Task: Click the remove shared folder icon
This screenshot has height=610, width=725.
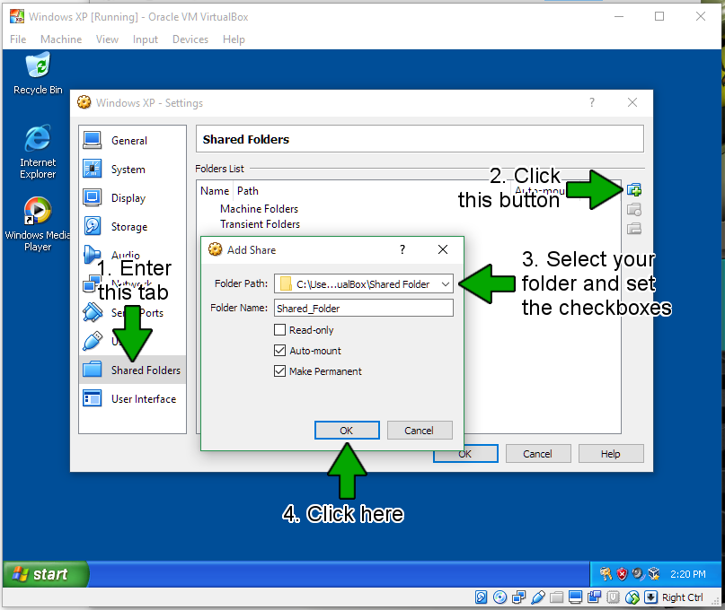Action: pos(634,229)
